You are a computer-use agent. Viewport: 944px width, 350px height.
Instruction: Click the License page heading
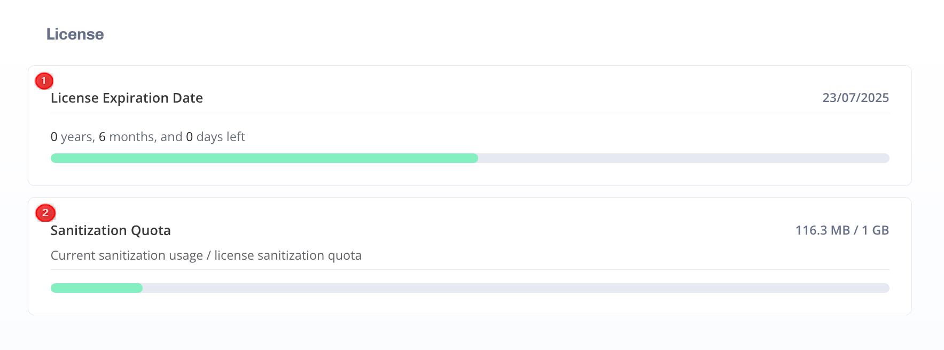(75, 34)
